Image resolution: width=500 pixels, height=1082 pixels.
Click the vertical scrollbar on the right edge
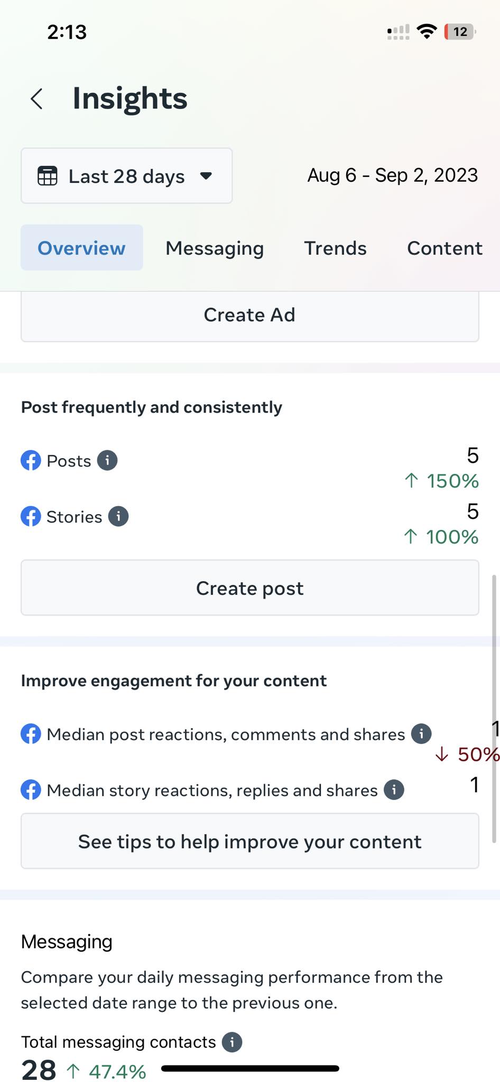pyautogui.click(x=494, y=708)
